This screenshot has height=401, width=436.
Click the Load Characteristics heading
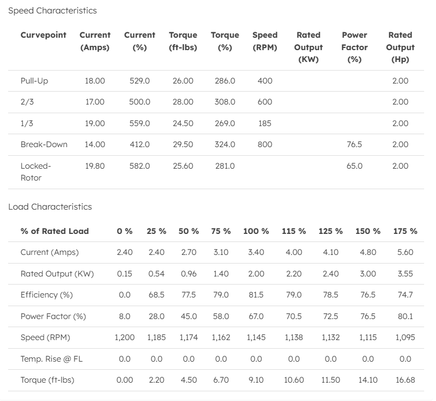tap(50, 207)
